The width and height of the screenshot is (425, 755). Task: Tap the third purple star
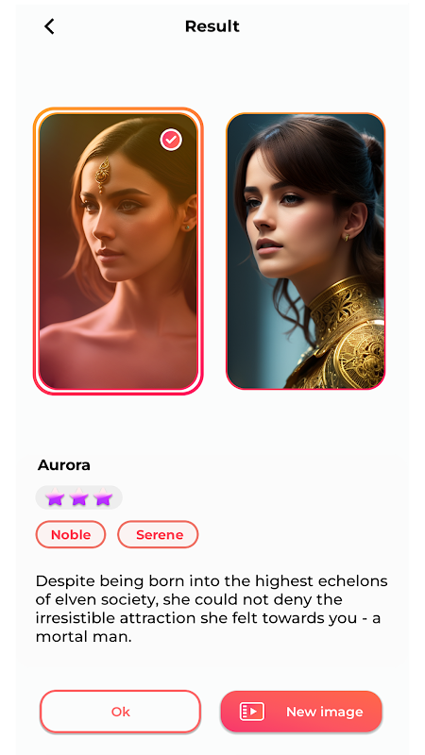tap(103, 497)
